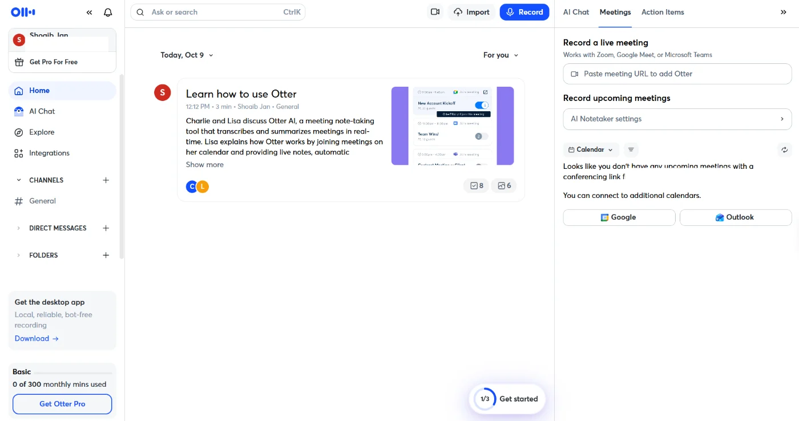This screenshot has height=421, width=799.
Task: Click the user profile S avatar in sidebar
Action: pos(19,40)
